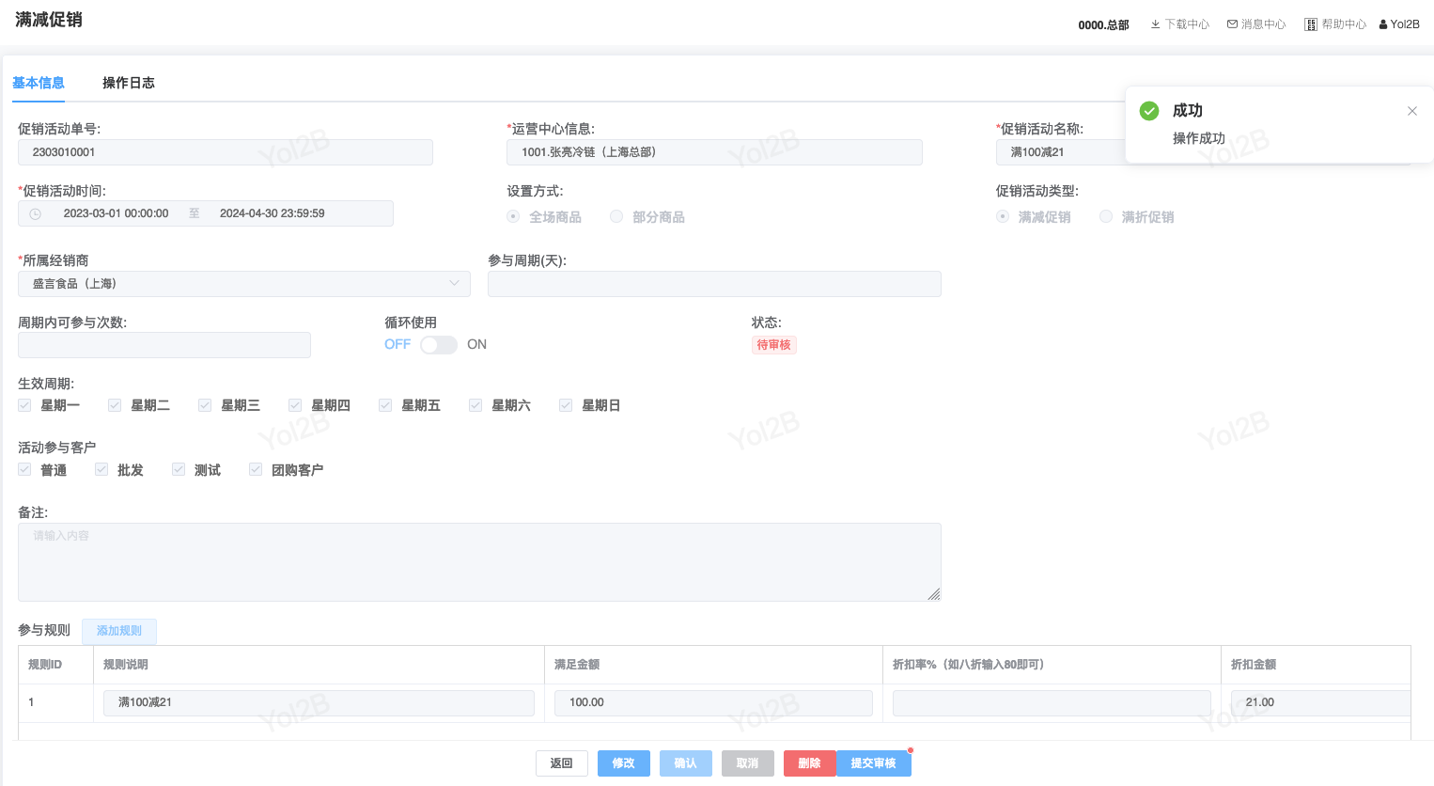Toggle the 团购客户 checkbox
This screenshot has width=1434, height=786.
click(256, 469)
